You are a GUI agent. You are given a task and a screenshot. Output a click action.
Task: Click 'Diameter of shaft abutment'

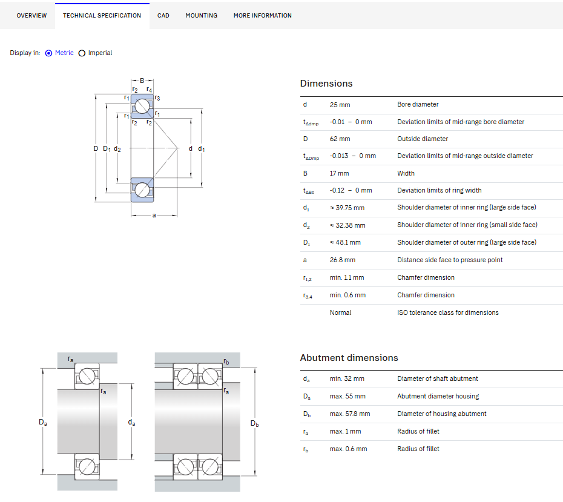point(437,378)
